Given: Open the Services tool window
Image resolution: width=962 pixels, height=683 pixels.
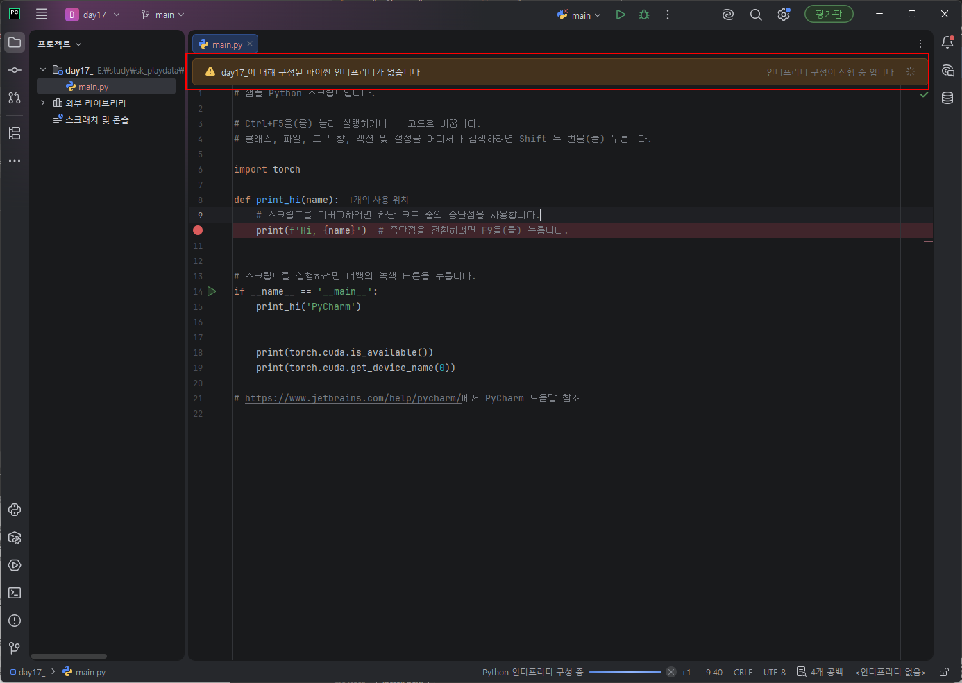Looking at the screenshot, I should pyautogui.click(x=15, y=565).
